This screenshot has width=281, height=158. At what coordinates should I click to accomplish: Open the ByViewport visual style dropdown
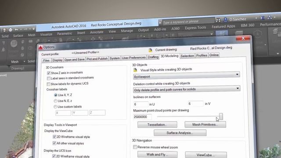186,75
